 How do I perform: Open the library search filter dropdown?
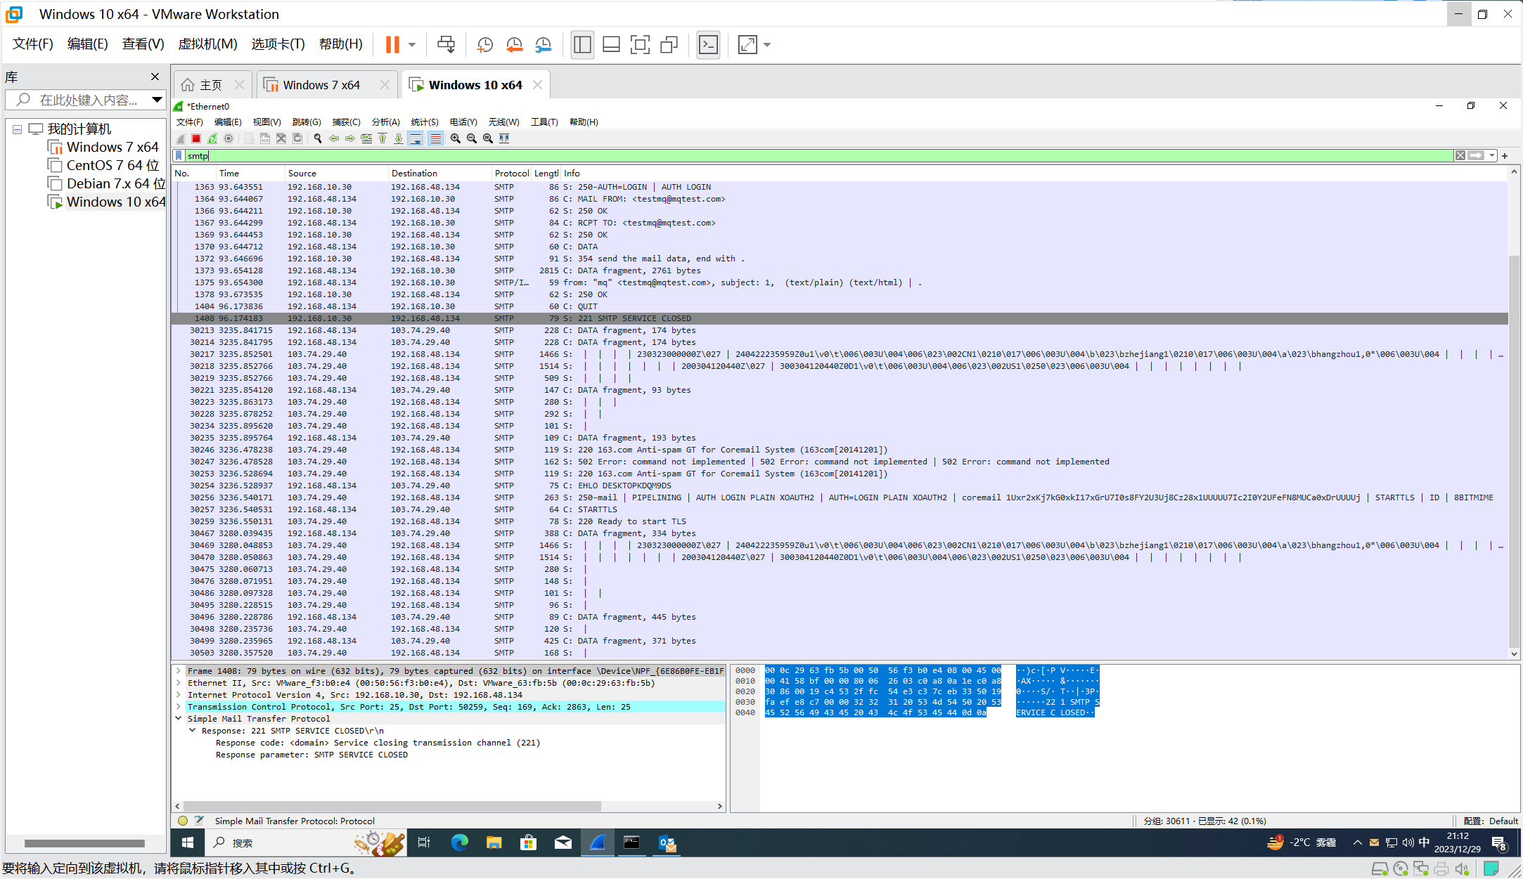(158, 100)
